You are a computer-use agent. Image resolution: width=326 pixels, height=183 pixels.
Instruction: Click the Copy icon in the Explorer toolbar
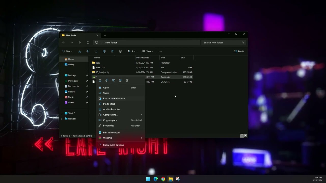click(88, 51)
